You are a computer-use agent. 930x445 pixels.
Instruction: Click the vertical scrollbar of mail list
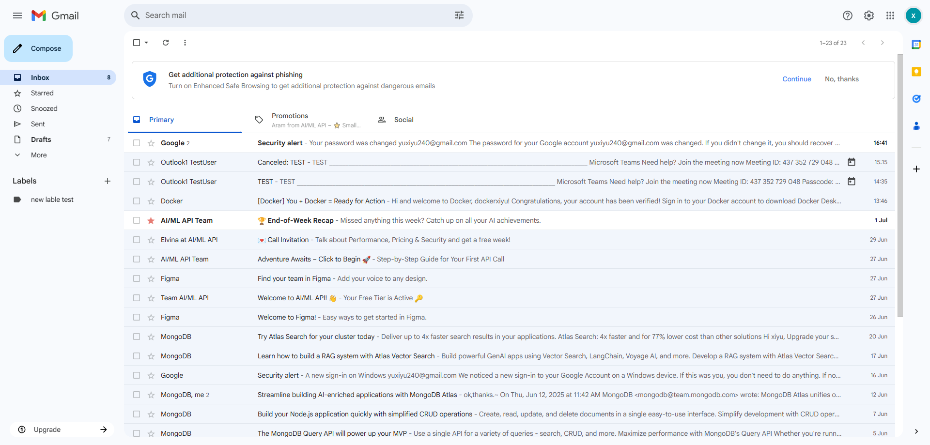tap(900, 185)
